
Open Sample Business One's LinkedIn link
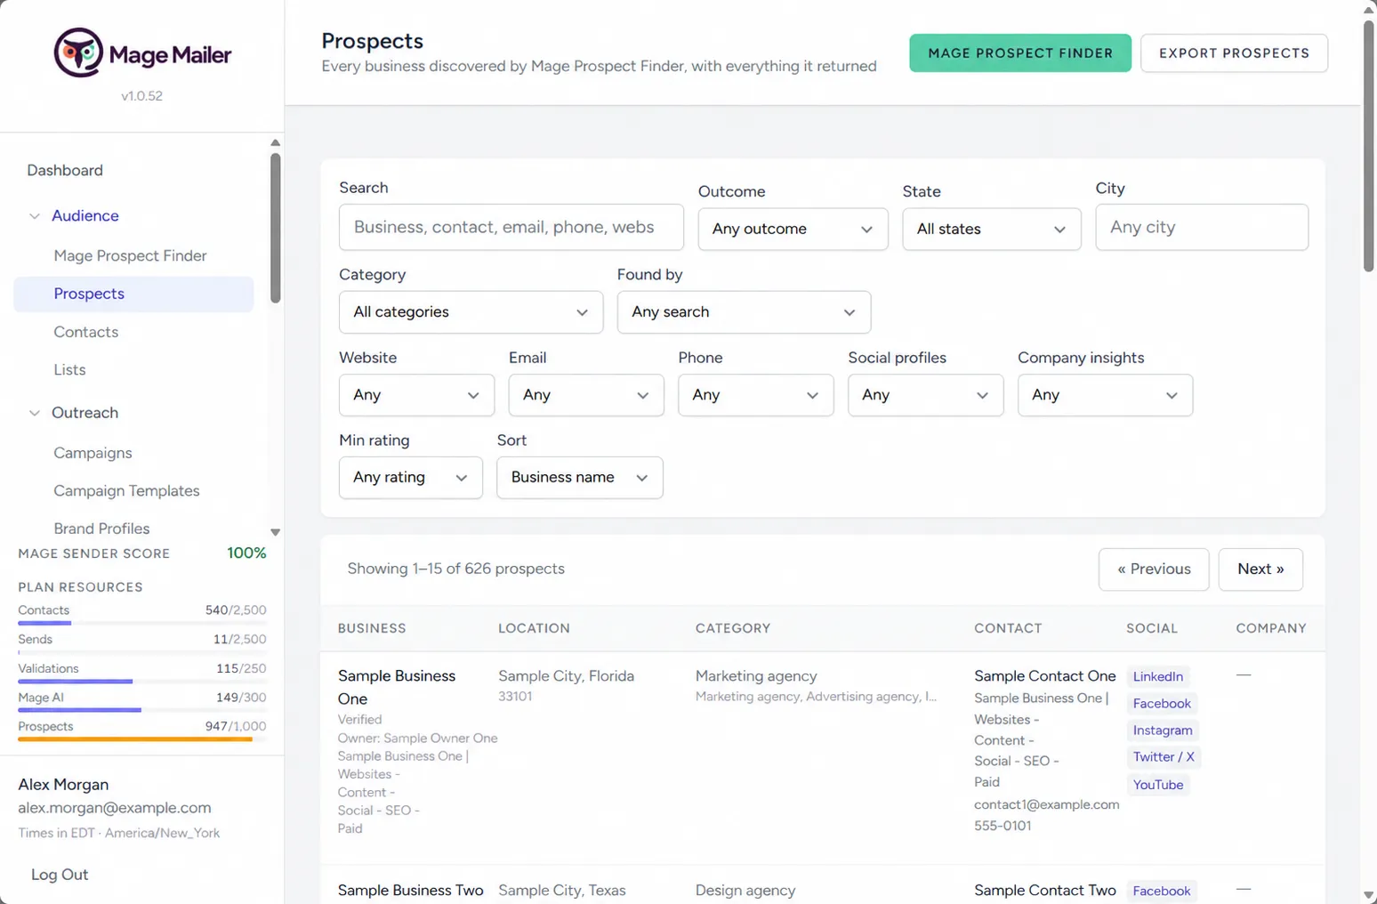[x=1157, y=676]
